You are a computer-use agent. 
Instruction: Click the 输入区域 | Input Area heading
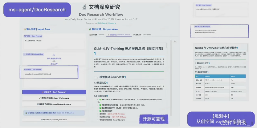click(x=37, y=29)
